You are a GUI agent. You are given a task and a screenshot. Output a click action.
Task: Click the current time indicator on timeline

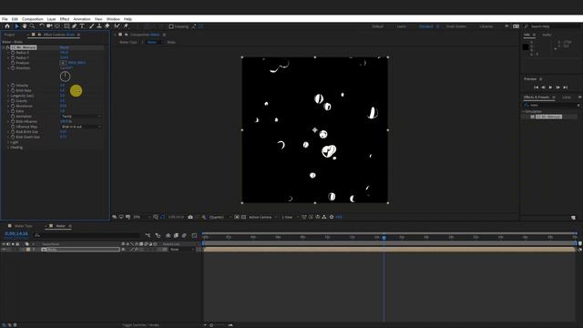pos(384,237)
